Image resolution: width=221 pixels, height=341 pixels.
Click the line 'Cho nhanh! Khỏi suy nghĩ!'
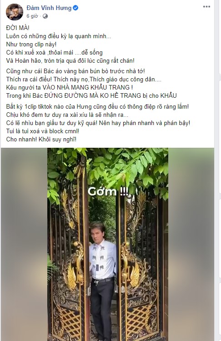[x=41, y=140]
